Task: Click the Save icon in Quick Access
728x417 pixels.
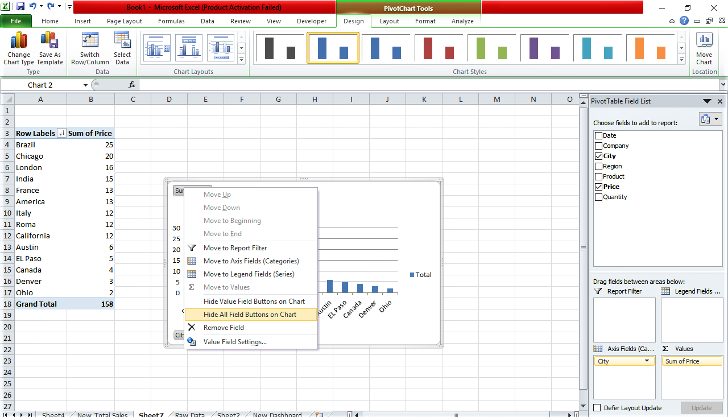Action: 20,7
